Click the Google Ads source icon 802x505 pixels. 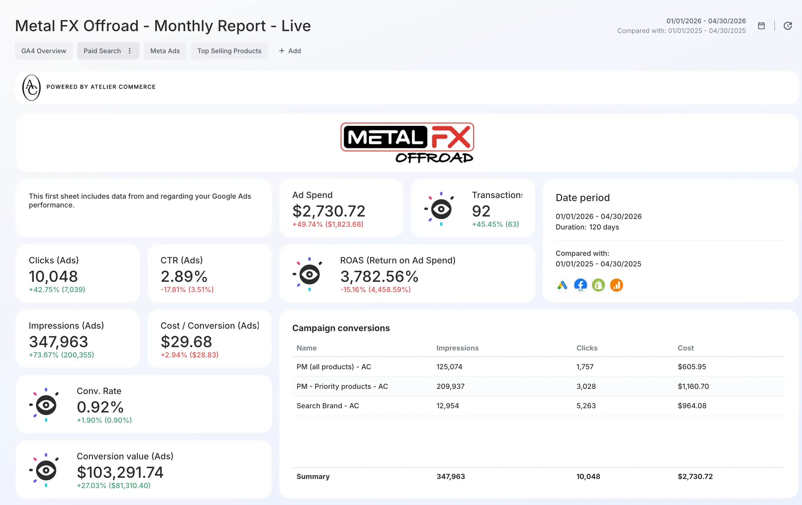pyautogui.click(x=562, y=285)
